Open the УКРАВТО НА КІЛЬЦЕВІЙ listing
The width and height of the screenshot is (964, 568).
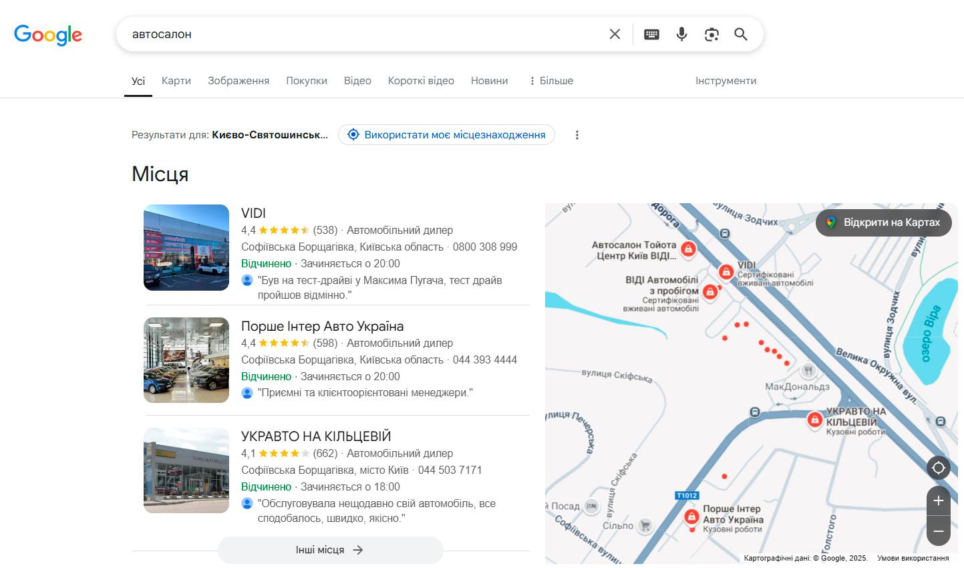[x=316, y=436]
